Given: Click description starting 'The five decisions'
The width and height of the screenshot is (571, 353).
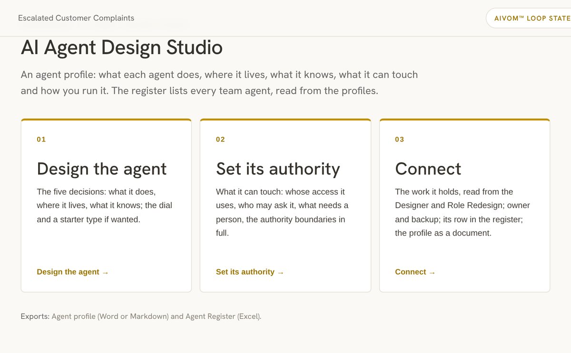Looking at the screenshot, I should click(105, 206).
